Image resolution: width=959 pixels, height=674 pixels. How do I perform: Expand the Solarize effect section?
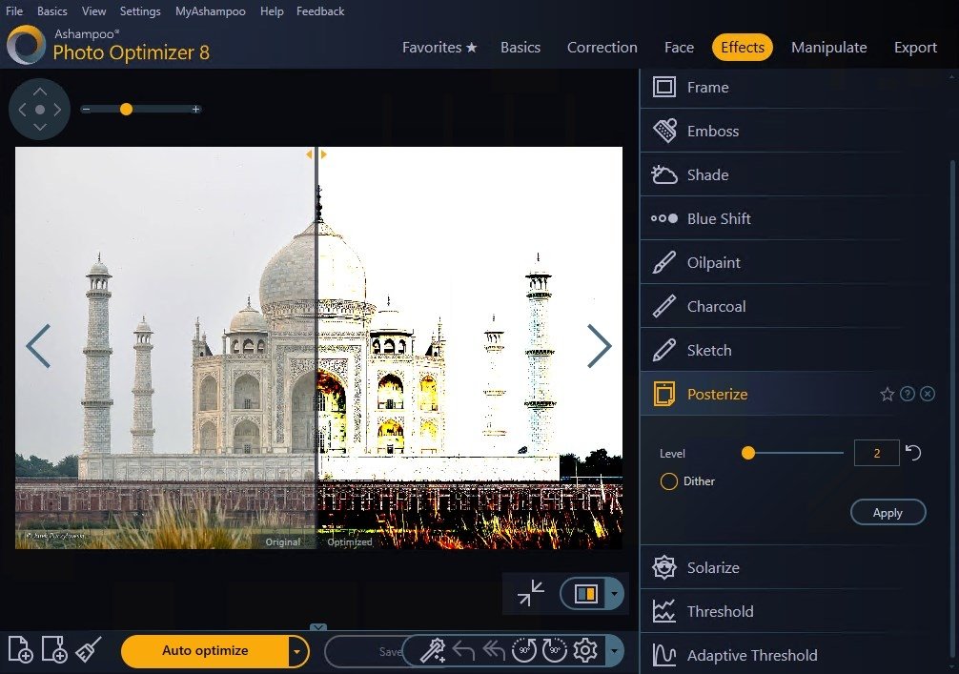[713, 567]
